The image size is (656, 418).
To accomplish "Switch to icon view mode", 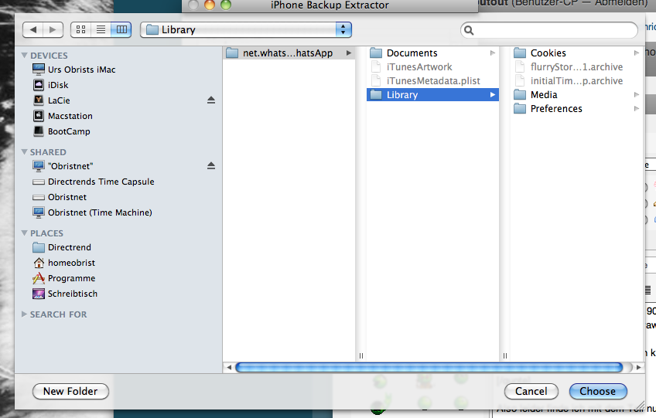I will tap(80, 30).
